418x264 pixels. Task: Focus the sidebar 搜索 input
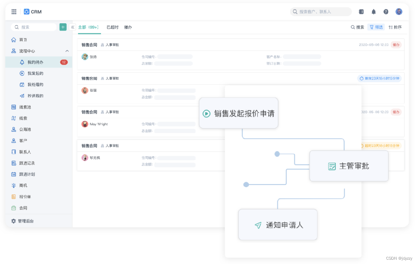click(x=34, y=27)
